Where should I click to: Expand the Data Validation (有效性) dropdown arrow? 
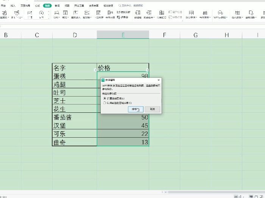(x=91, y=17)
